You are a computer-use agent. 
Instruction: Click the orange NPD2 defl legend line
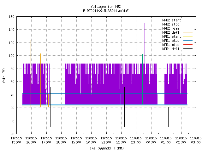point(188,32)
